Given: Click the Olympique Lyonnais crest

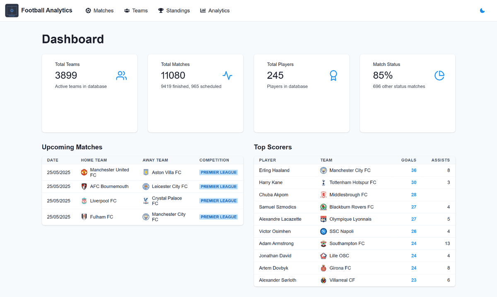Looking at the screenshot, I should pyautogui.click(x=323, y=219).
